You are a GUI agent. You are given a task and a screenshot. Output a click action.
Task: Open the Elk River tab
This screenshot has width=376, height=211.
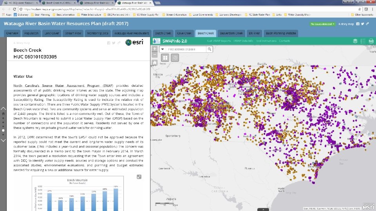[255, 34]
